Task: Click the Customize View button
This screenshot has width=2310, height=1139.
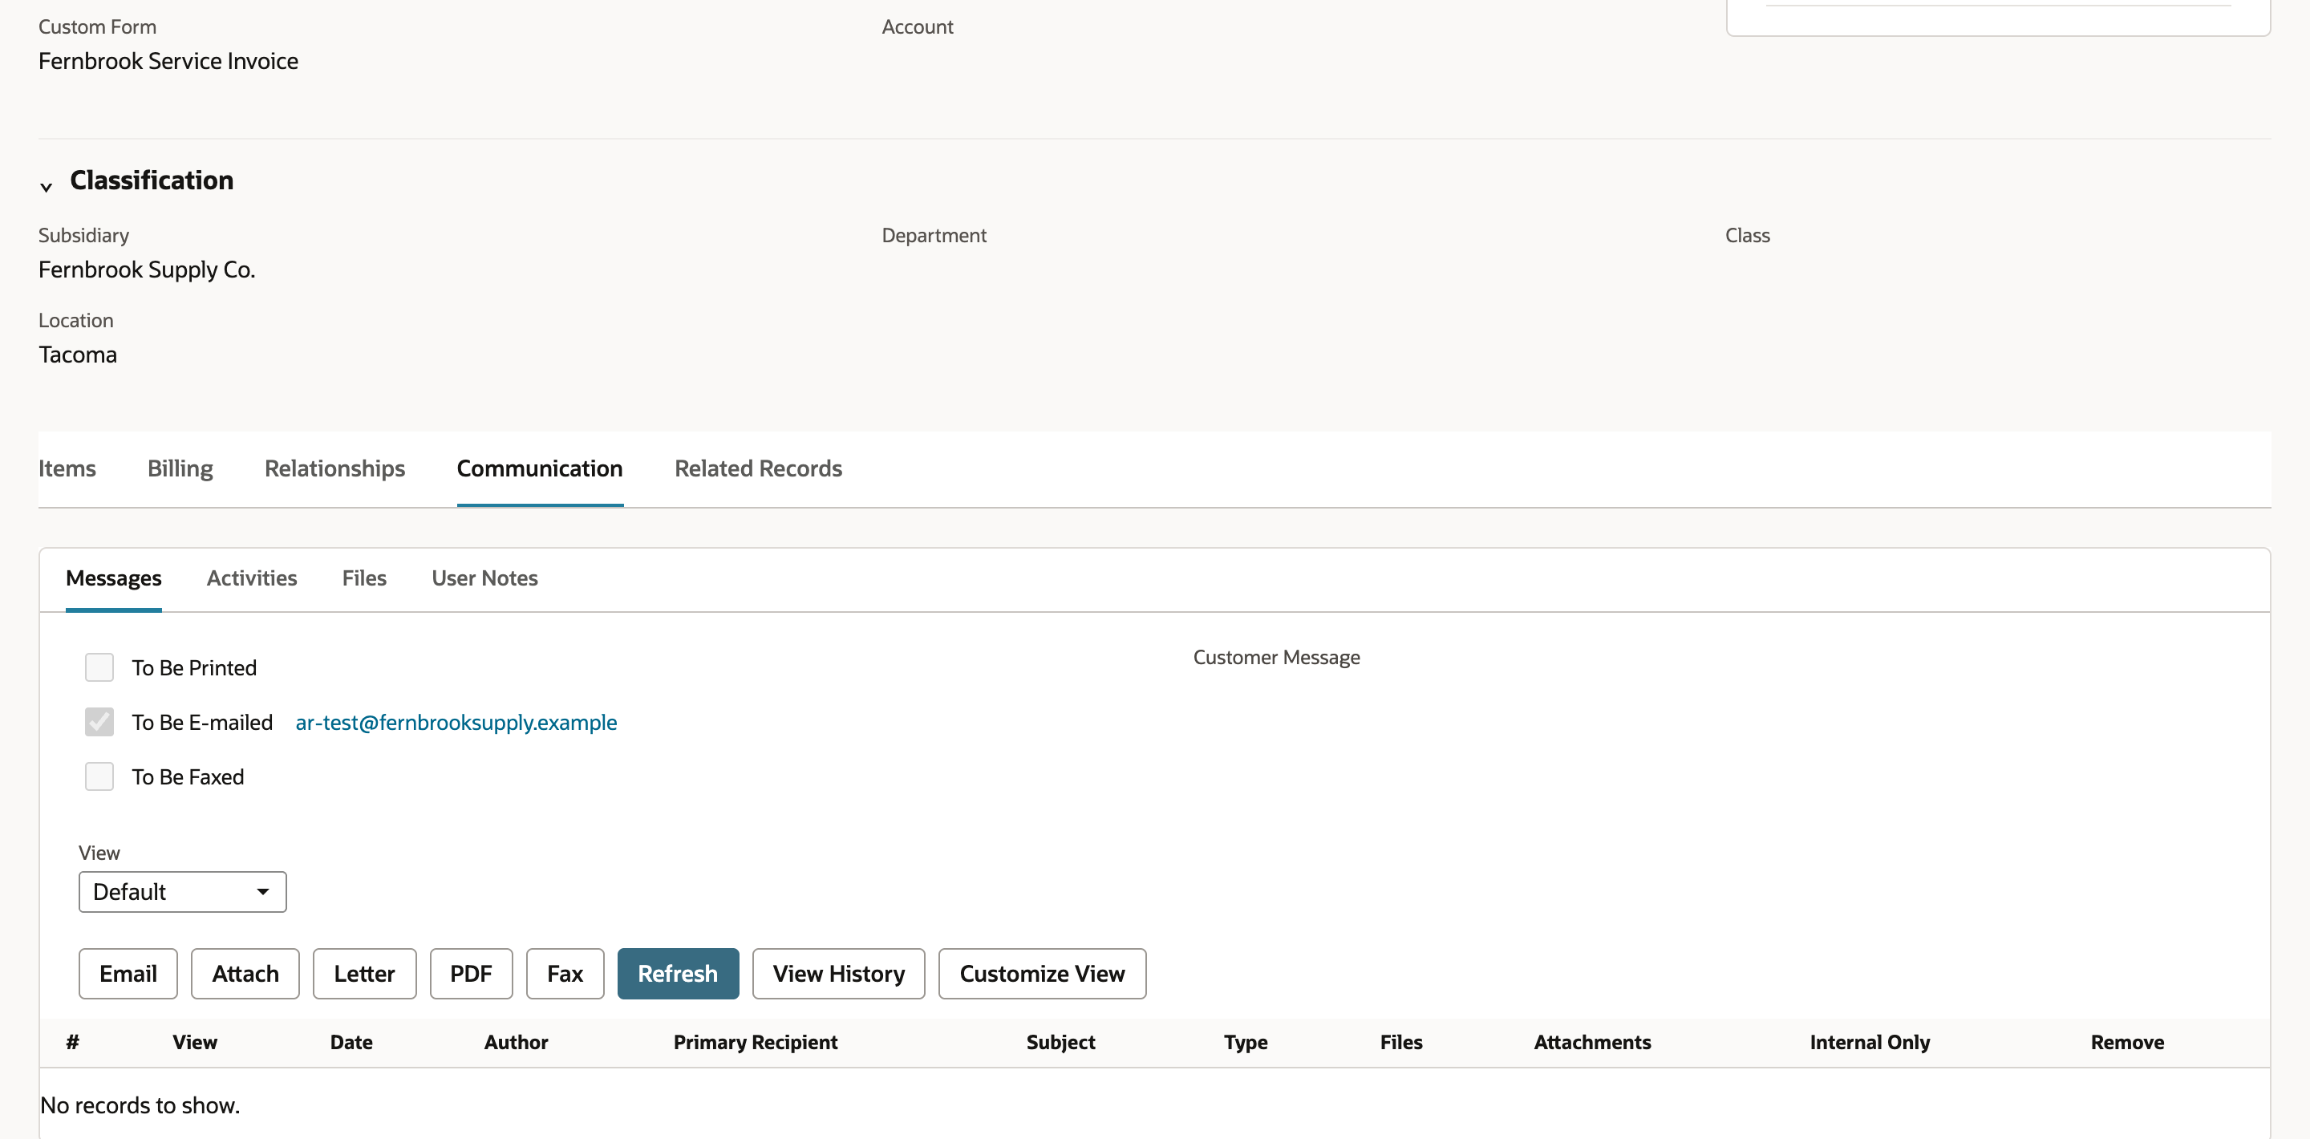Action: [1042, 973]
